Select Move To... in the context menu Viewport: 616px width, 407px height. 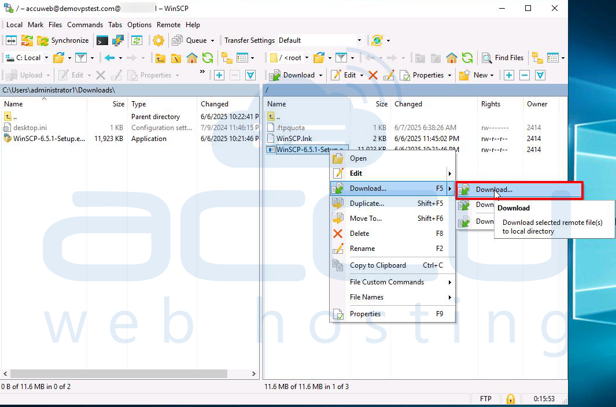(392, 219)
